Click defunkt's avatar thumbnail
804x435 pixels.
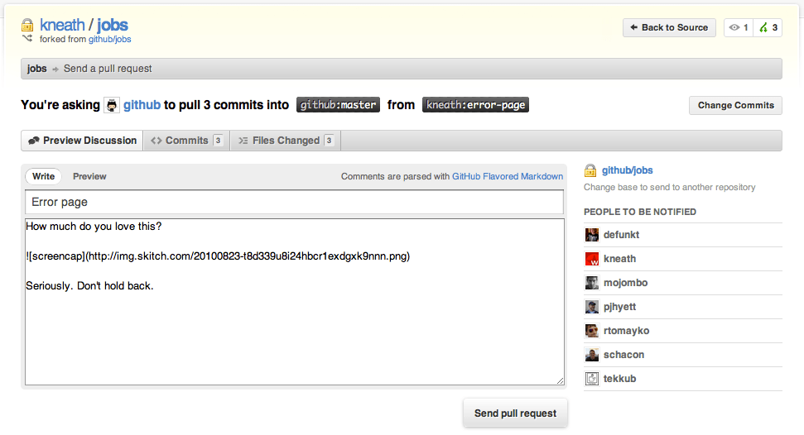point(592,235)
